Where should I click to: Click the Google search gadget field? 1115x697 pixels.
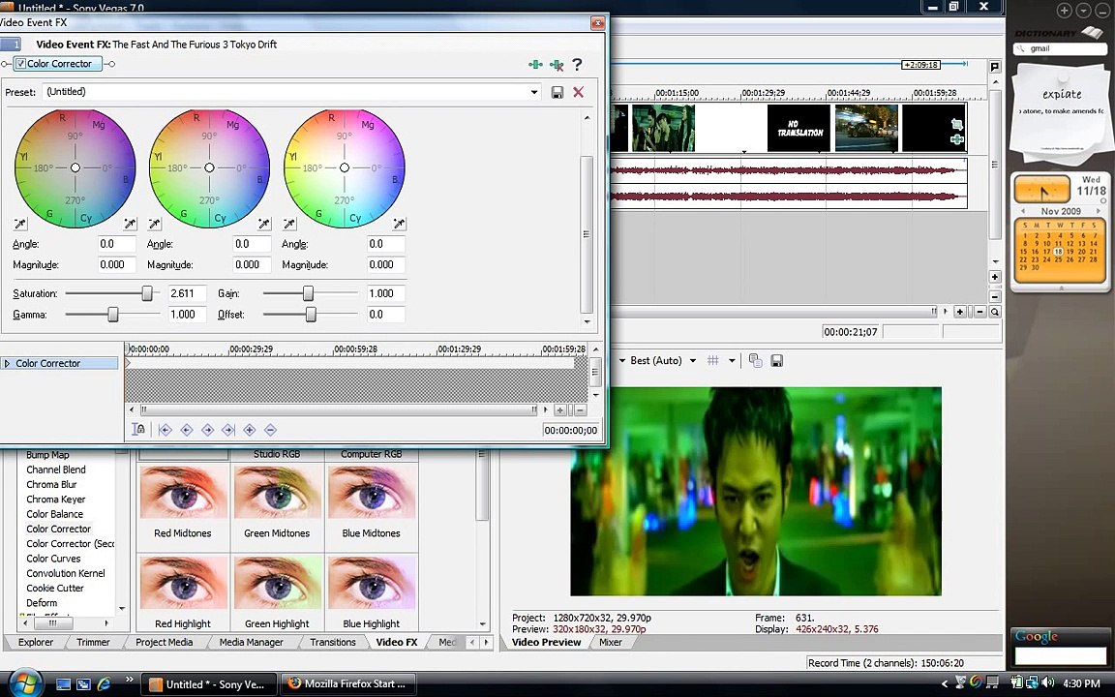click(1061, 655)
